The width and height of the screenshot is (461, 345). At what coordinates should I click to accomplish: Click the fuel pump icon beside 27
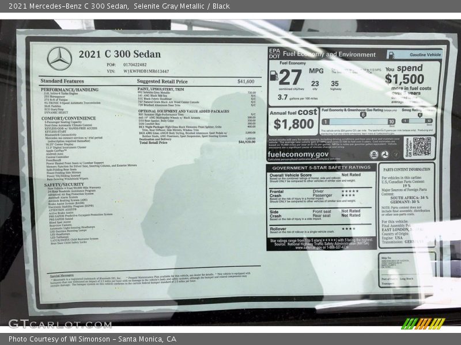(274, 76)
